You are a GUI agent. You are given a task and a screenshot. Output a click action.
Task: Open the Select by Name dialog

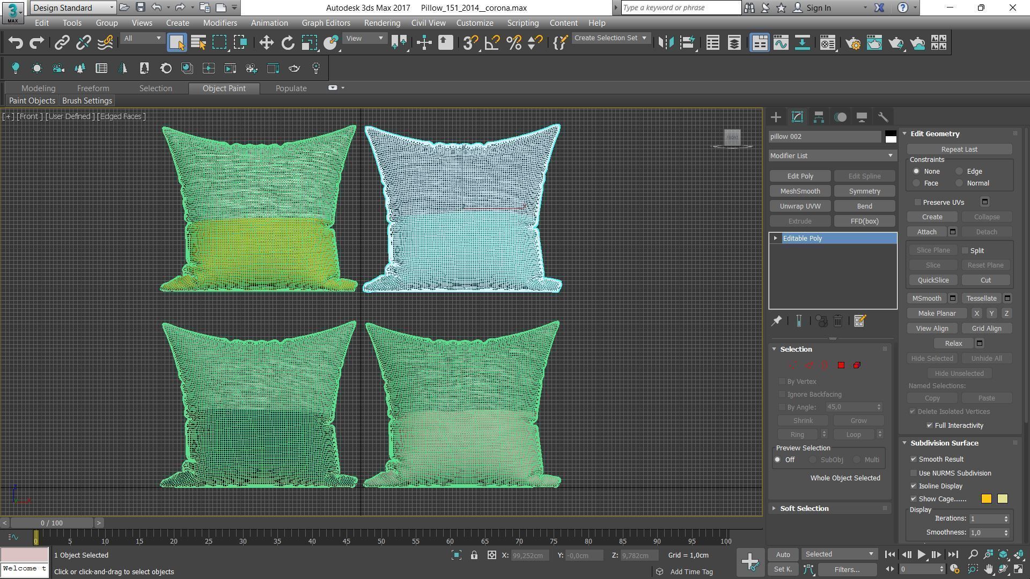click(198, 43)
